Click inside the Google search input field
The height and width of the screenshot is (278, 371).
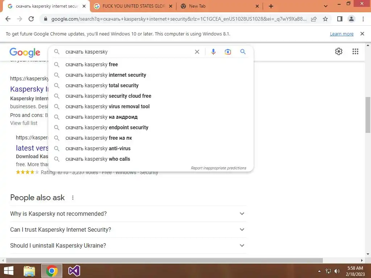click(x=128, y=52)
